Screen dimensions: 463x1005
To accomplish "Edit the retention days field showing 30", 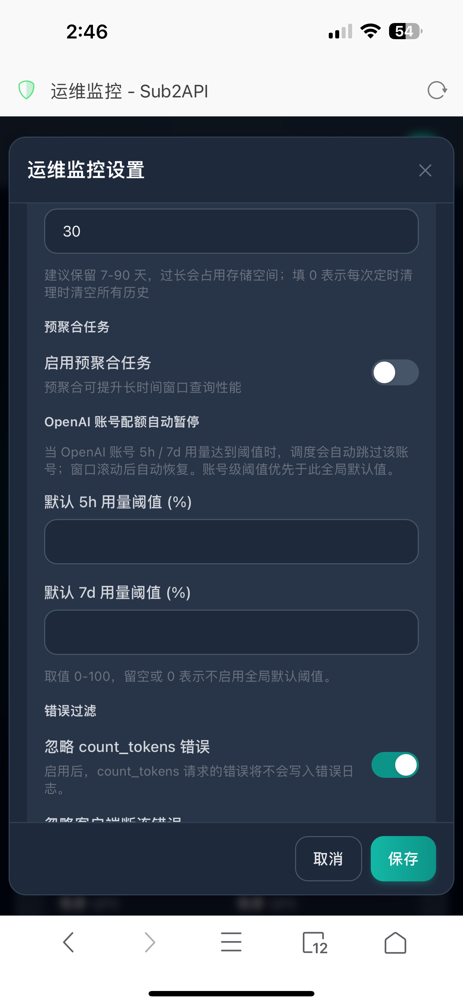I will (231, 231).
